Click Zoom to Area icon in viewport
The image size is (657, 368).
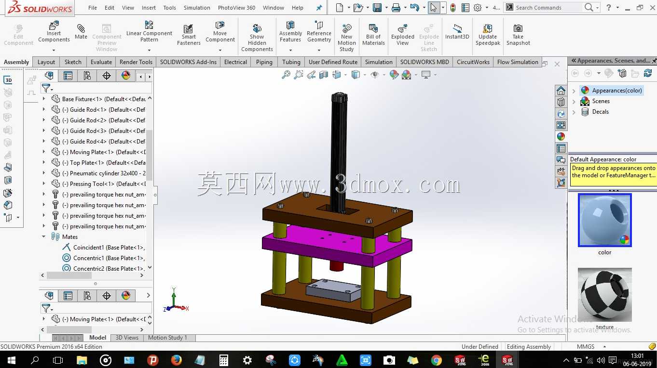(x=299, y=75)
